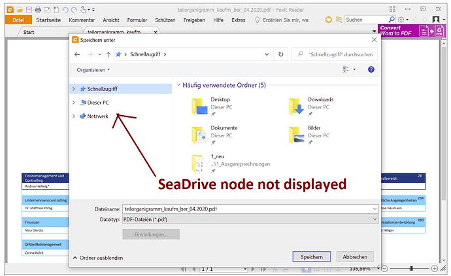Image resolution: width=451 pixels, height=276 pixels.
Task: Open the Datei menu
Action: [19, 20]
